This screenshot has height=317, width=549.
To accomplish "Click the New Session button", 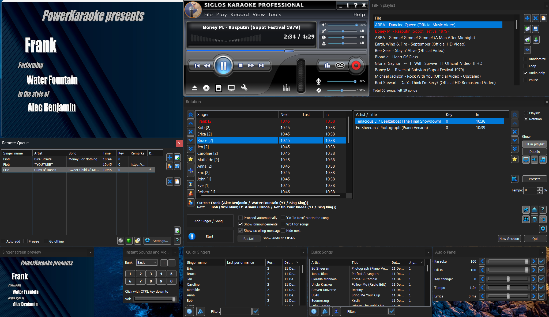I will pos(509,239).
